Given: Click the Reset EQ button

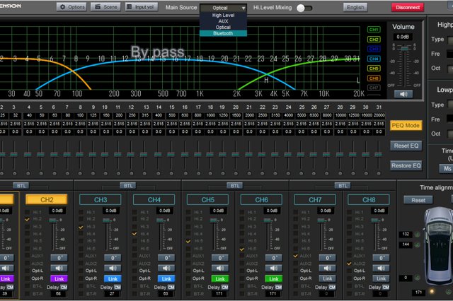Looking at the screenshot, I should click(406, 146).
